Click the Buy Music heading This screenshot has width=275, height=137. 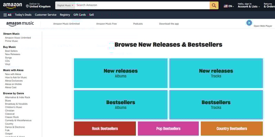click(x=10, y=47)
